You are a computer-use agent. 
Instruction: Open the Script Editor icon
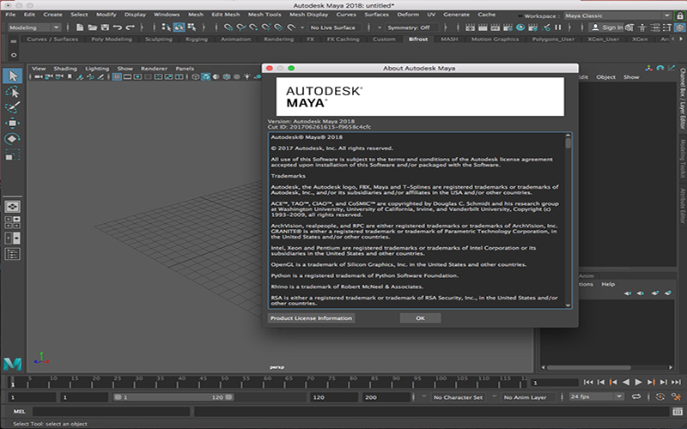tap(678, 411)
